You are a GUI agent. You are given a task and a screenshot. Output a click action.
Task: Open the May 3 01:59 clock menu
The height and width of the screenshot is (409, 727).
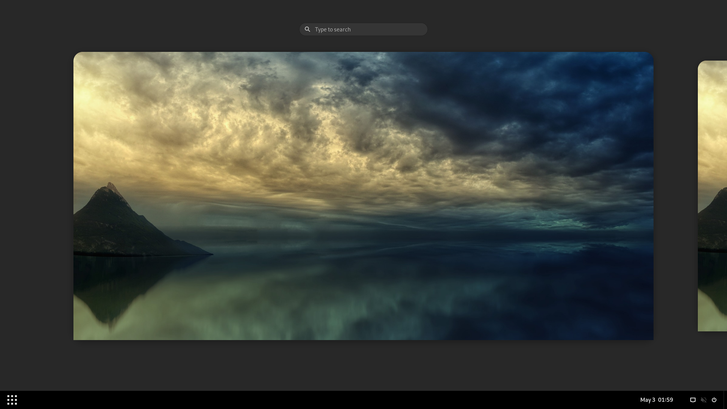[657, 400]
